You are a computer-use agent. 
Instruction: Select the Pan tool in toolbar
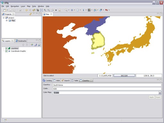pos(72,10)
